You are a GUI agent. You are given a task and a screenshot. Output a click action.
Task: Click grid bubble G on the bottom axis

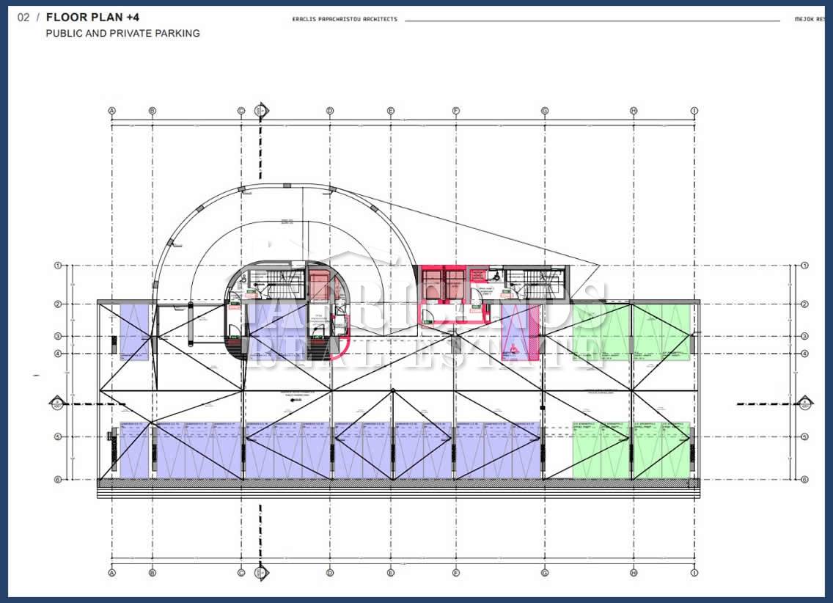(545, 573)
